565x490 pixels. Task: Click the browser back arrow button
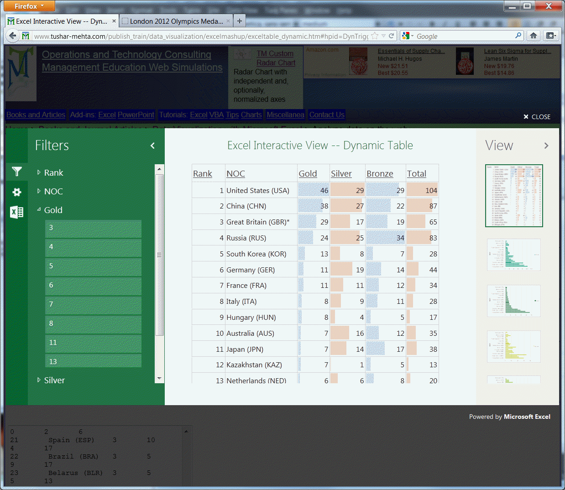coord(13,36)
